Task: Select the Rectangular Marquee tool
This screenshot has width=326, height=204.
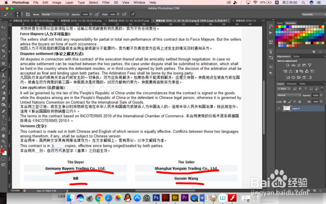Action: coord(4,33)
